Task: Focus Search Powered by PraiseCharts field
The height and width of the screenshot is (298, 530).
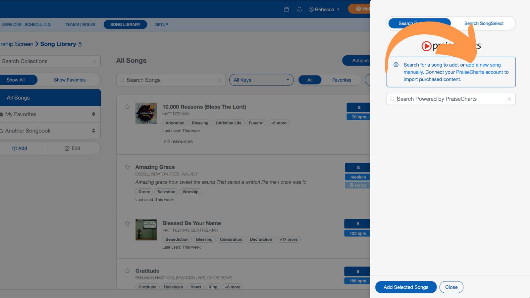Action: point(451,99)
